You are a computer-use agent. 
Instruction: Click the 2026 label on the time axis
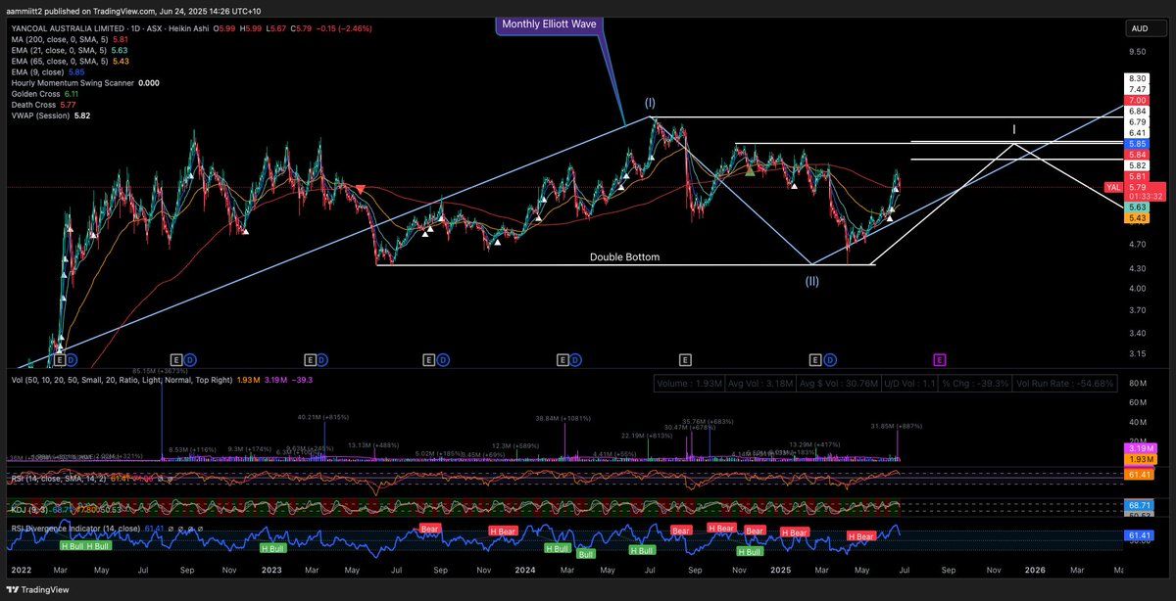(1035, 569)
